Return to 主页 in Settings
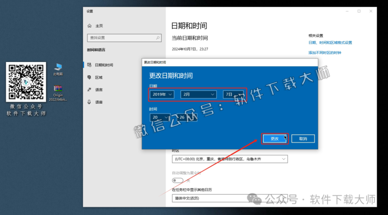The height and width of the screenshot is (215, 388). 99,26
